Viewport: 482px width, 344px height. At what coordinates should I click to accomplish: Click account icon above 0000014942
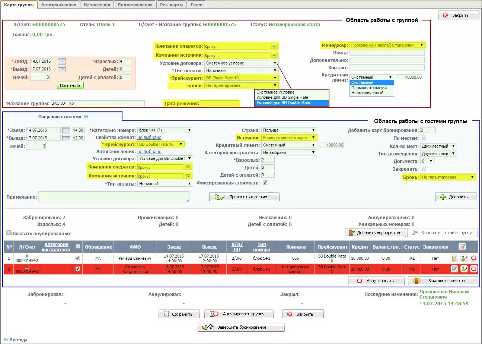27,256
